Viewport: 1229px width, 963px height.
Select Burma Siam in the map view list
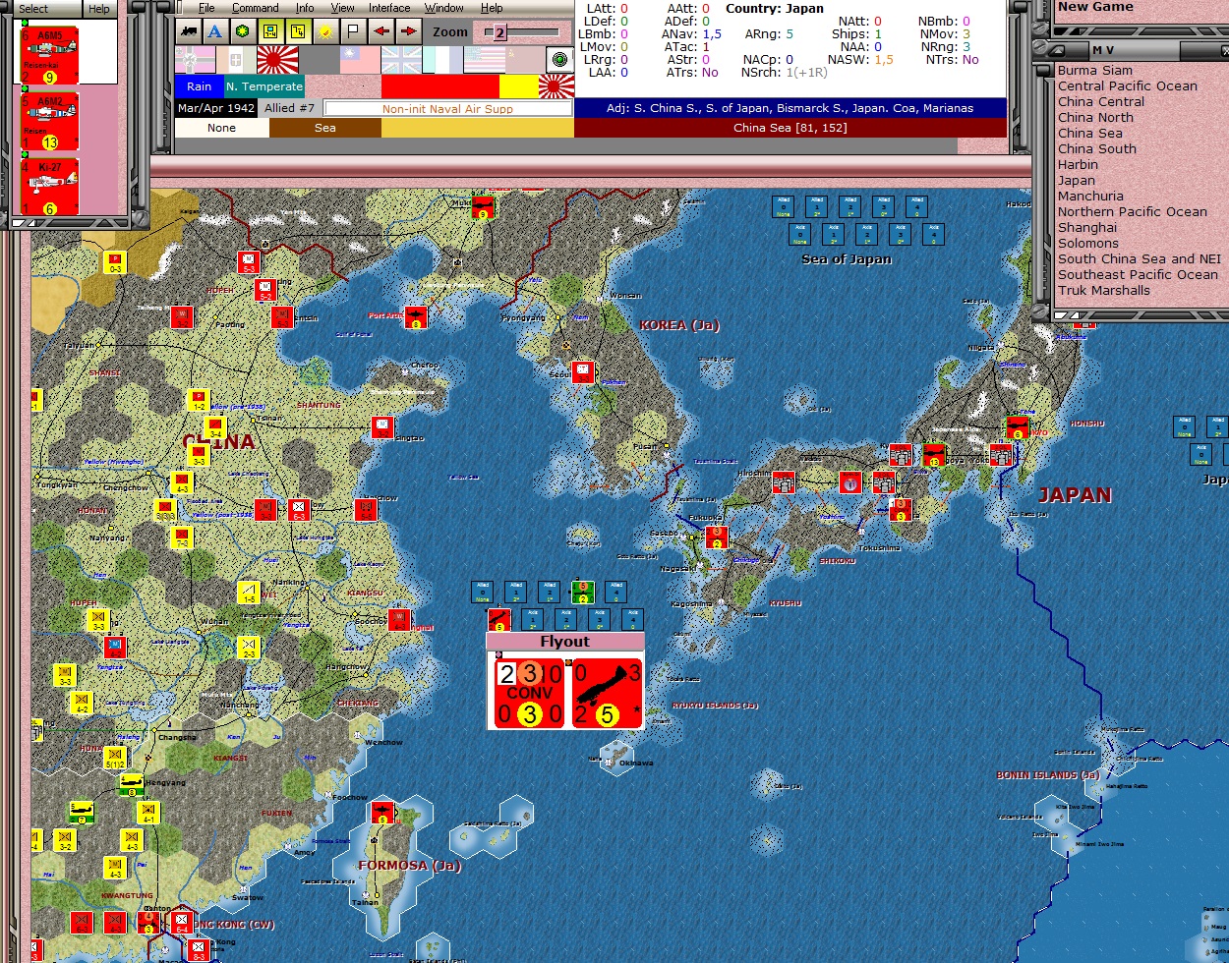[x=1095, y=71]
